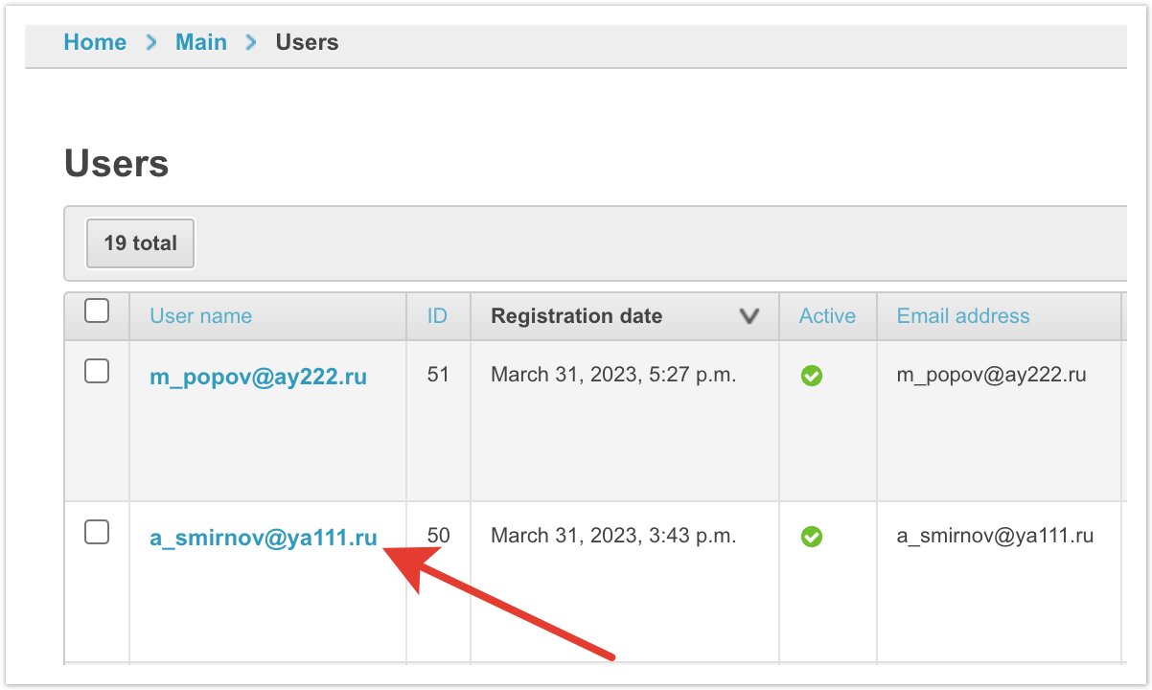
Task: Click the sort arrow beside Registration date
Action: coord(749,316)
